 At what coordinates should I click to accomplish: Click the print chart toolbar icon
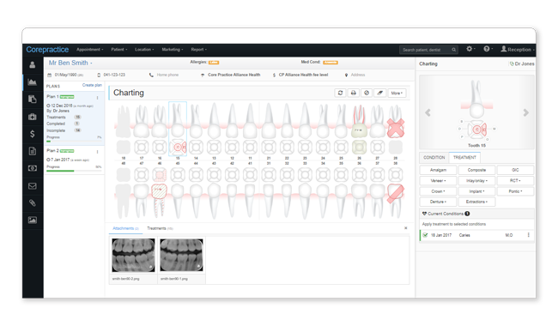point(354,93)
